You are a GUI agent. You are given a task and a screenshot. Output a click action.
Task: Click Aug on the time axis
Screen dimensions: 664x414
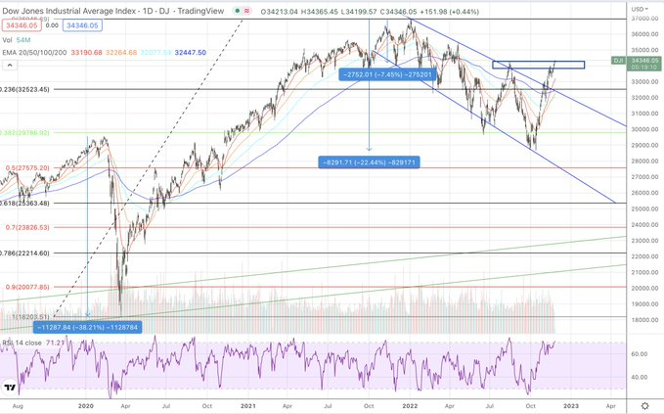click(18, 406)
